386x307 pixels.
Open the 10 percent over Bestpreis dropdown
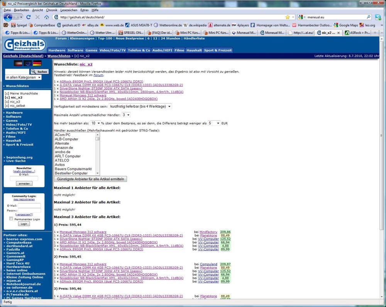95,123
